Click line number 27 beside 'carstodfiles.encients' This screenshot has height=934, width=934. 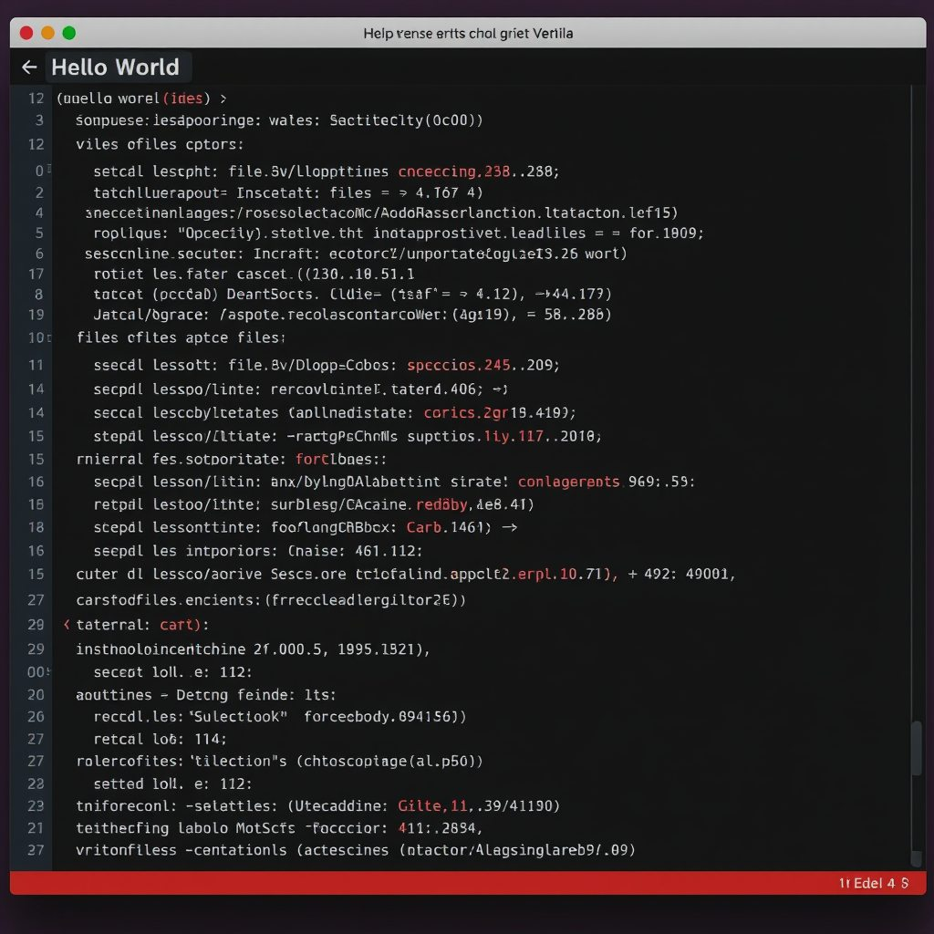pyautogui.click(x=36, y=600)
